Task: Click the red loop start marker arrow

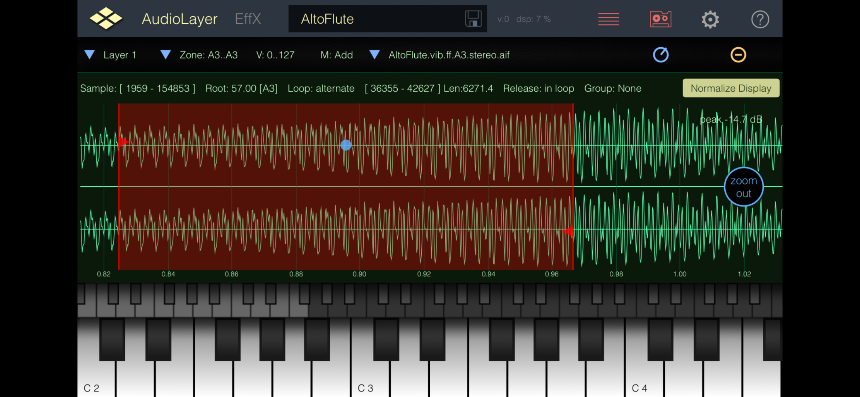Action: 123,142
